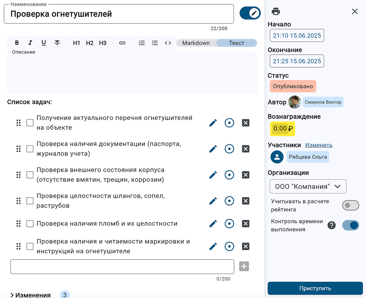Open the ООО "Компания" organization dropdown
The image size is (366, 298).
308,186
